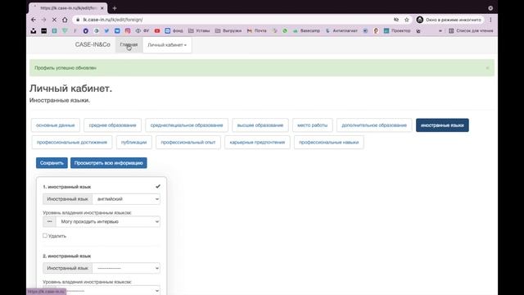Open Список для чтения reading list

point(471,31)
